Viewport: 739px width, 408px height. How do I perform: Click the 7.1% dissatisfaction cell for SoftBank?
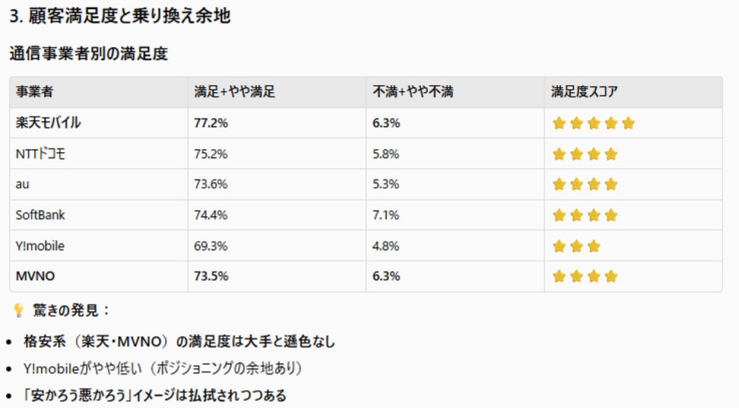386,215
